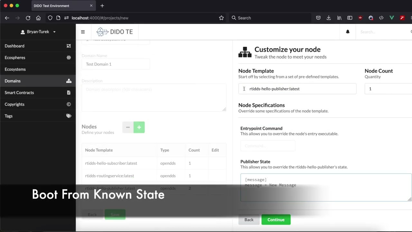The image size is (412, 232).
Task: Click the Domains network icon
Action: point(69,81)
